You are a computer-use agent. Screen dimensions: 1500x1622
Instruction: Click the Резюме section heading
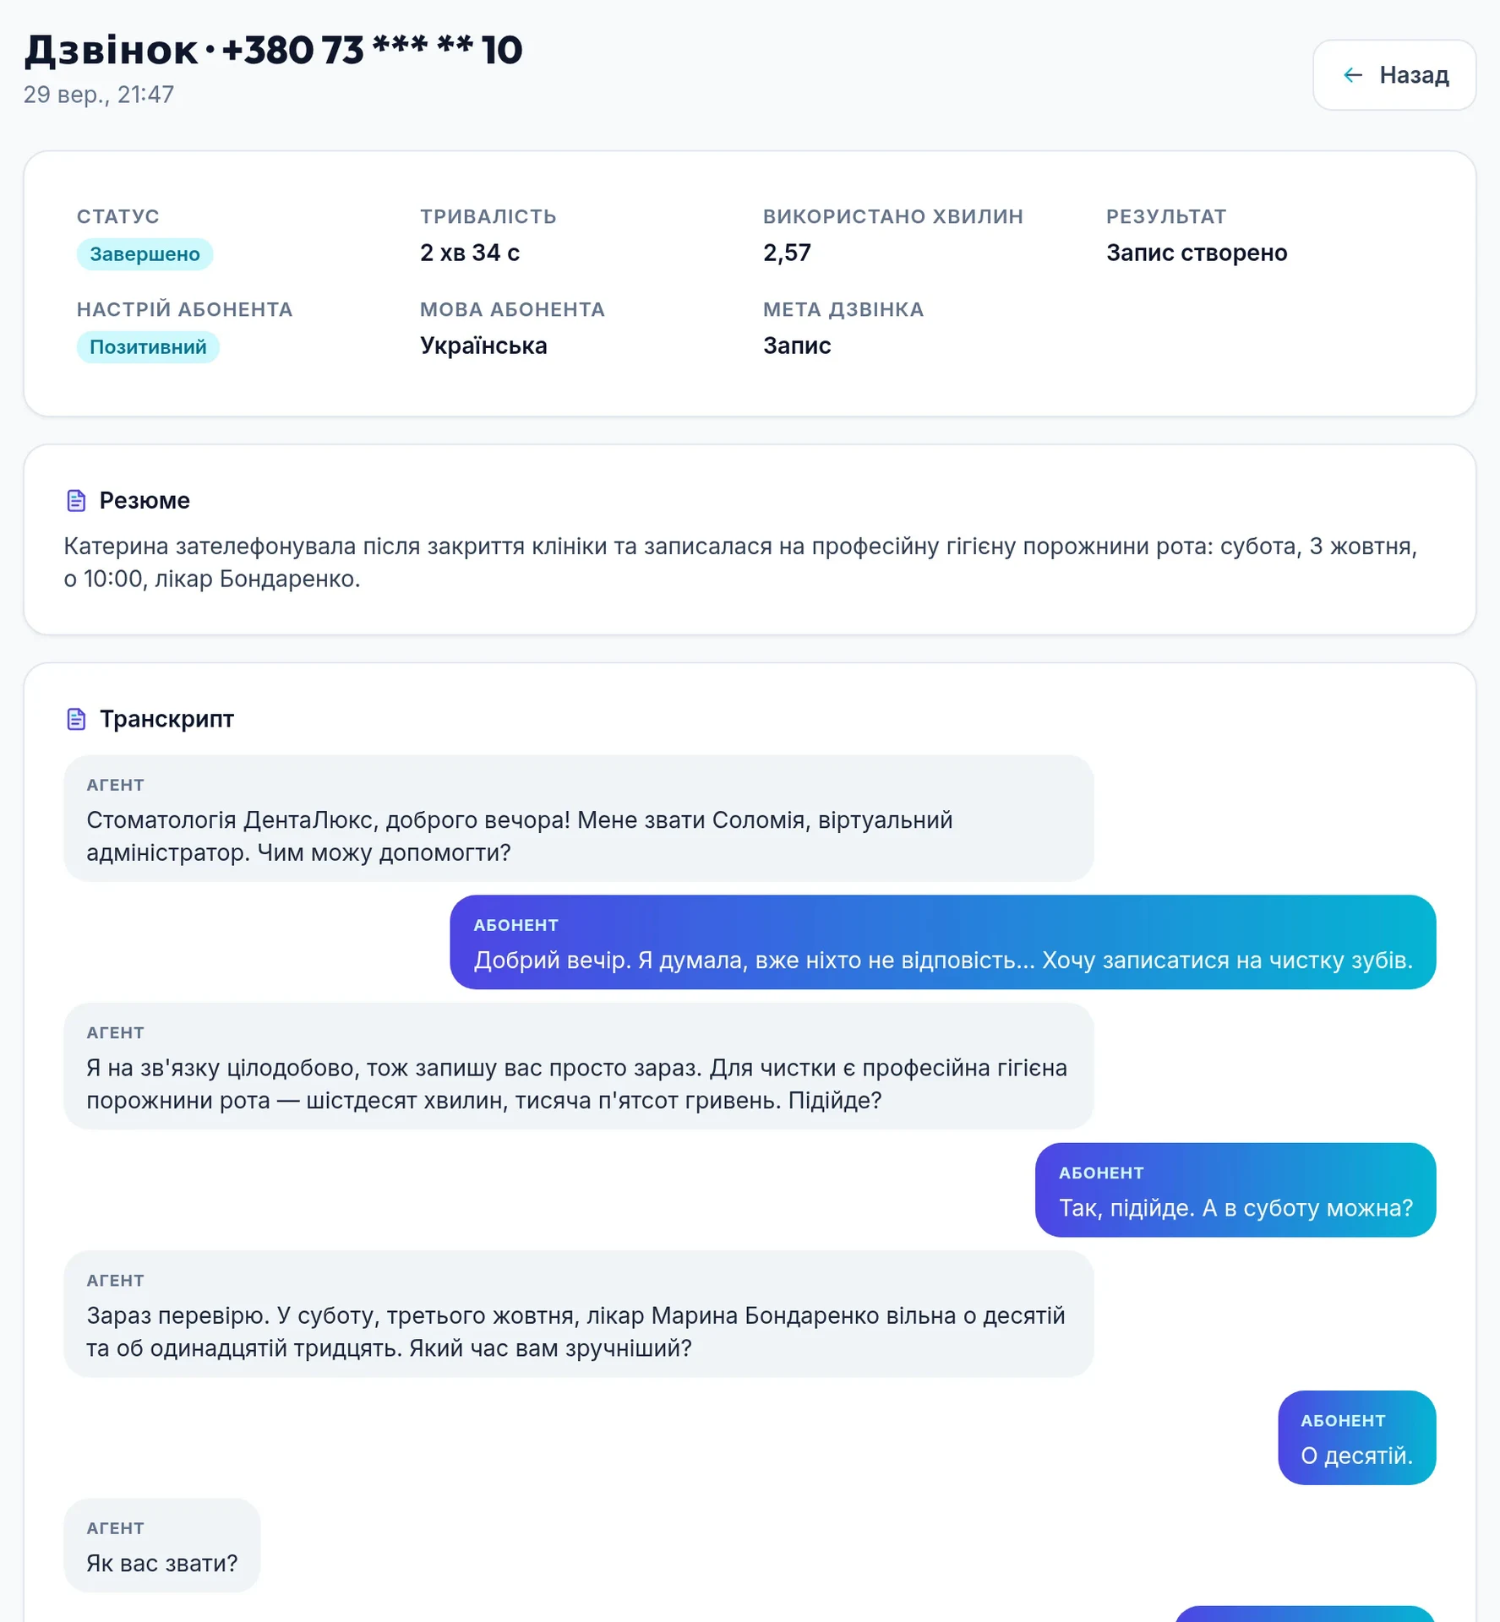[145, 501]
